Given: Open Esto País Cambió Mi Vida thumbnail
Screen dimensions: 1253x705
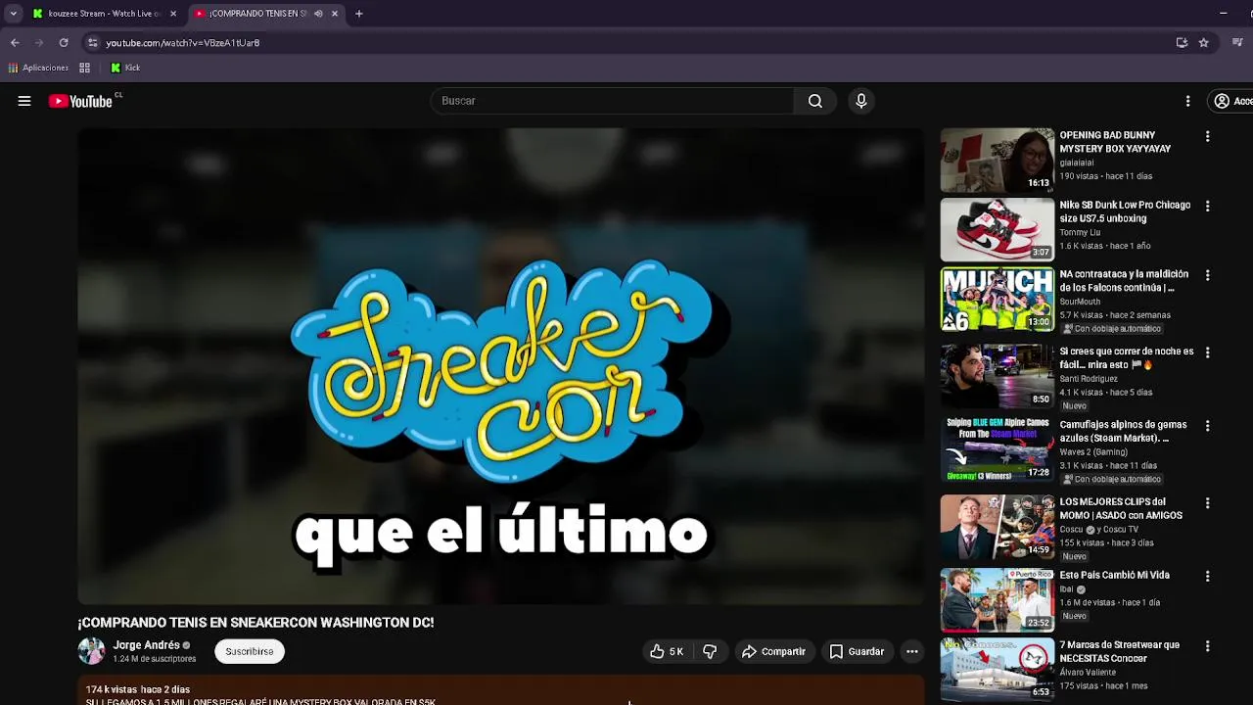Looking at the screenshot, I should tap(997, 600).
